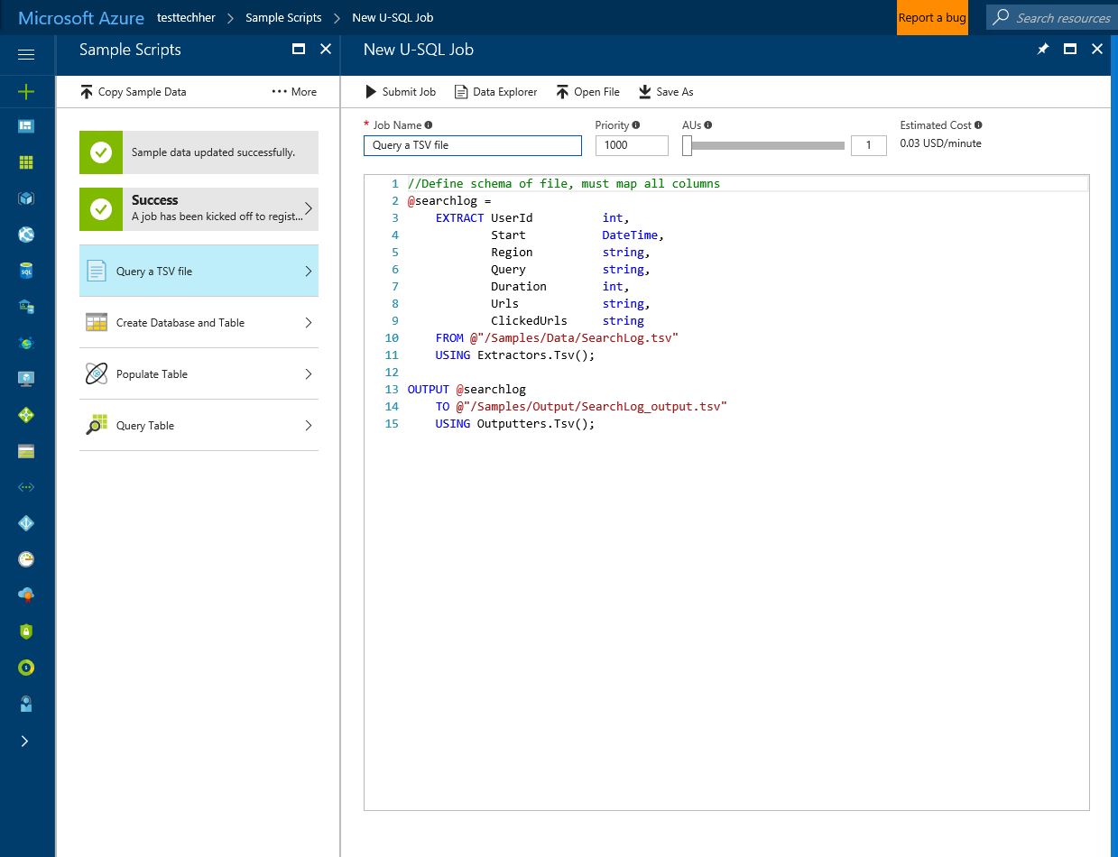Image resolution: width=1118 pixels, height=857 pixels.
Task: Show AUs info tooltip icon
Action: pos(708,125)
